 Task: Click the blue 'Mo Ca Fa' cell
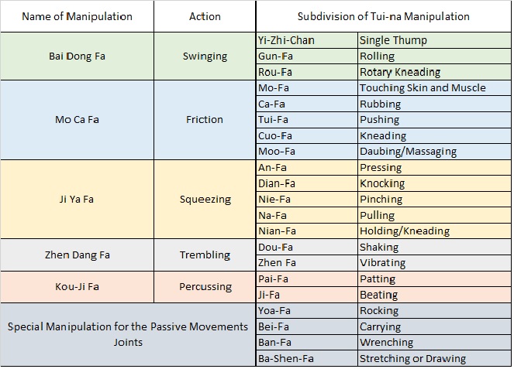click(77, 120)
